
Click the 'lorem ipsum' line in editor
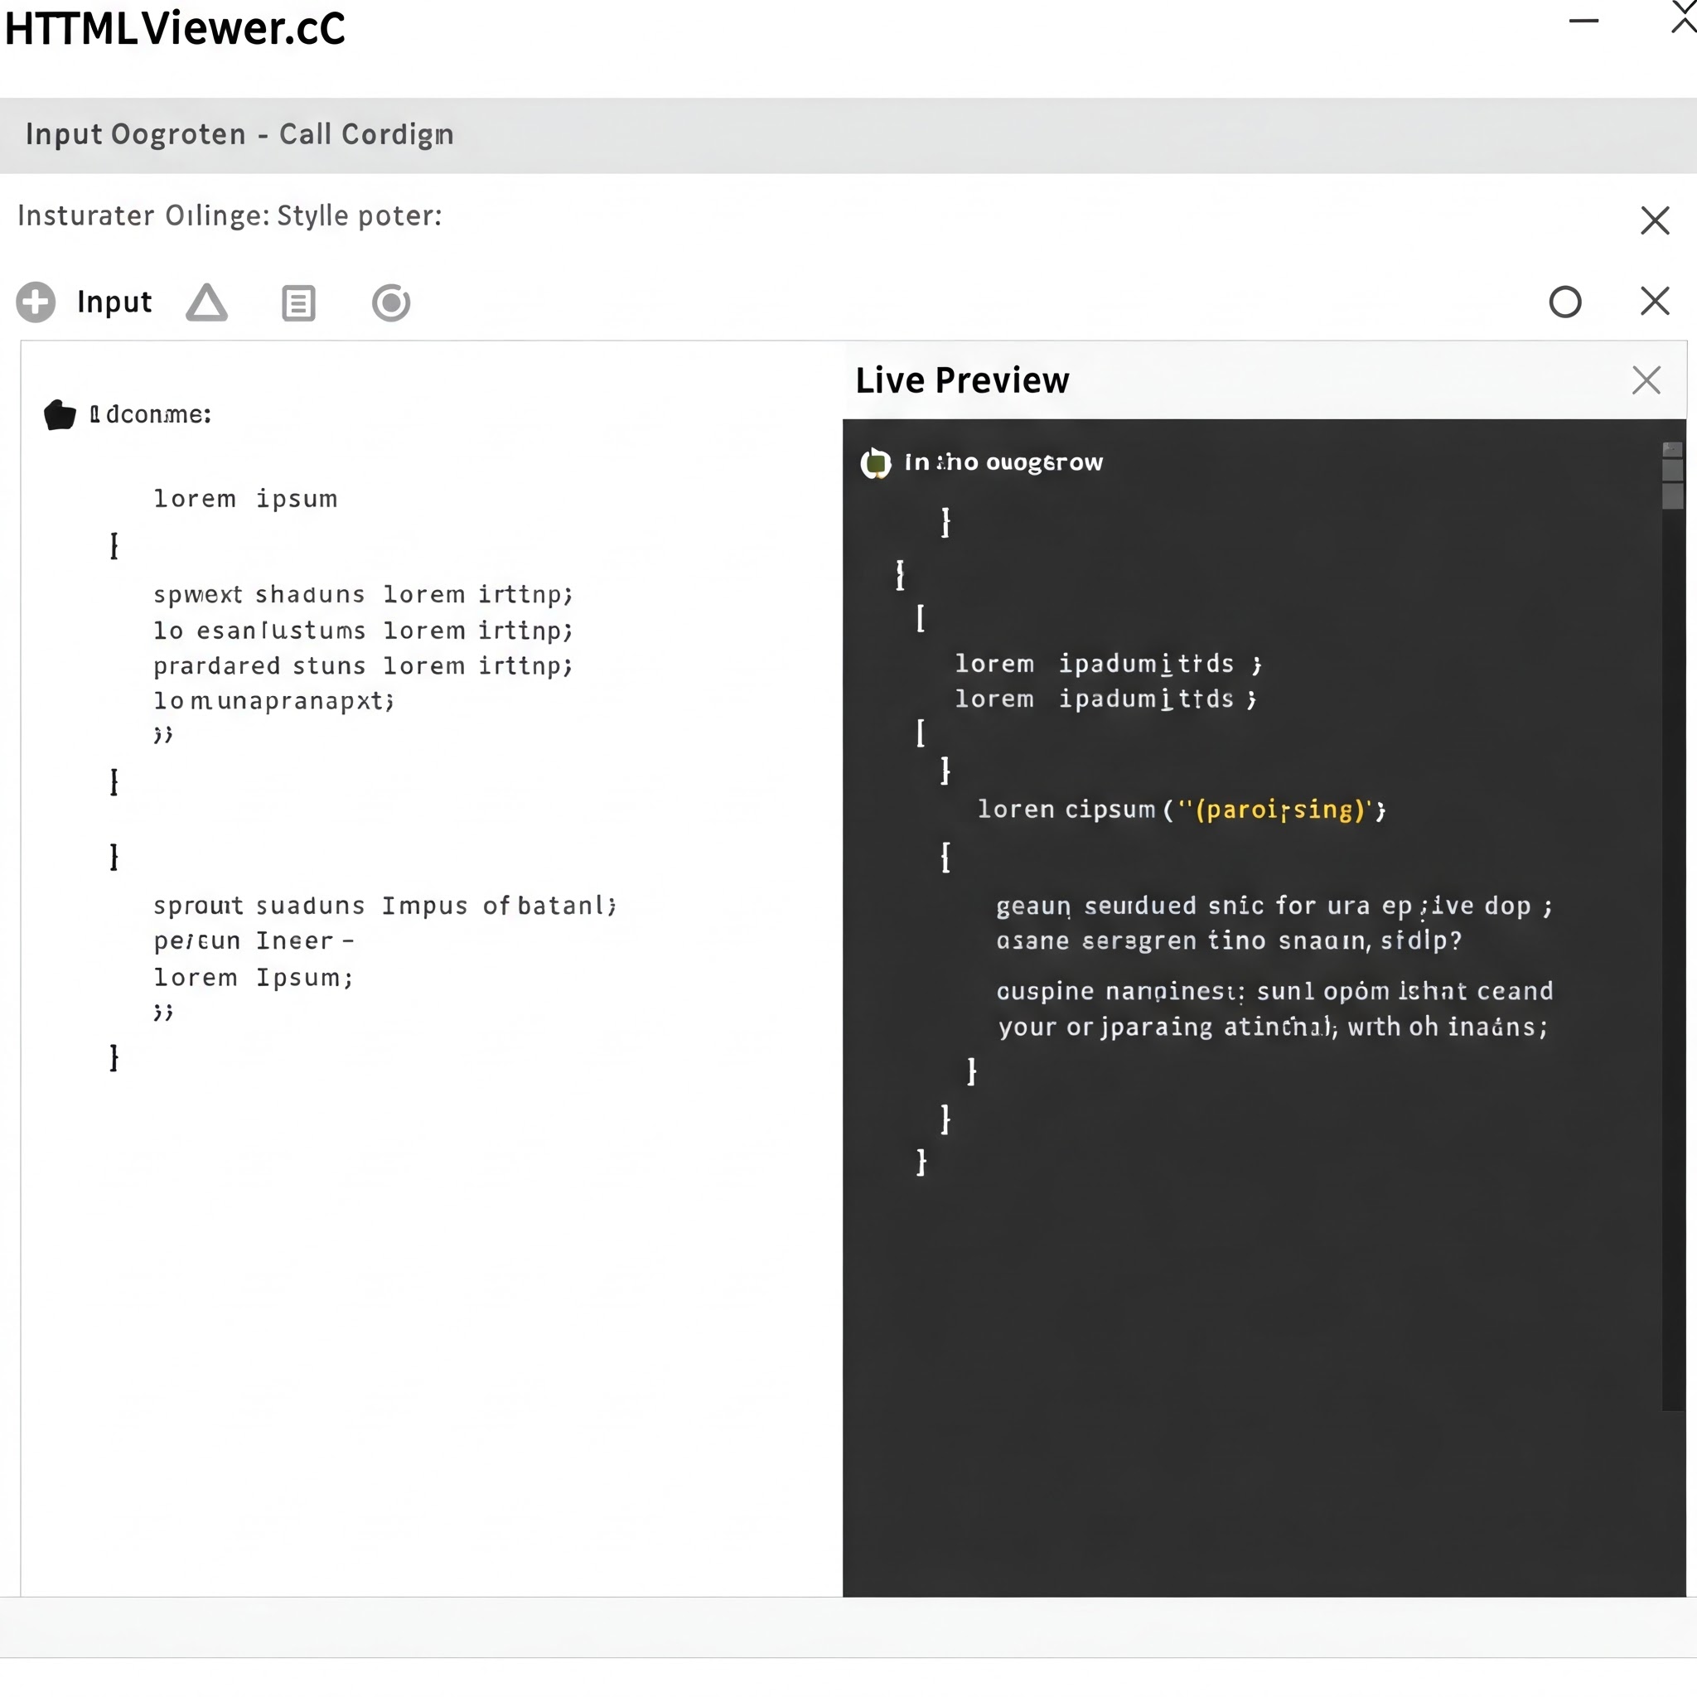[245, 499]
